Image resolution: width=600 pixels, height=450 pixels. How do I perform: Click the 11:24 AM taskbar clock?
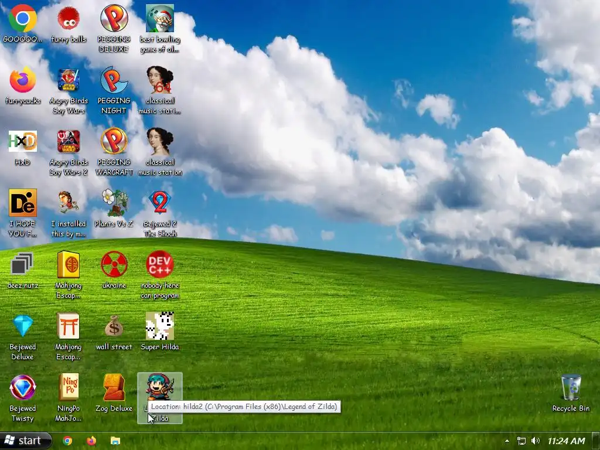click(567, 441)
